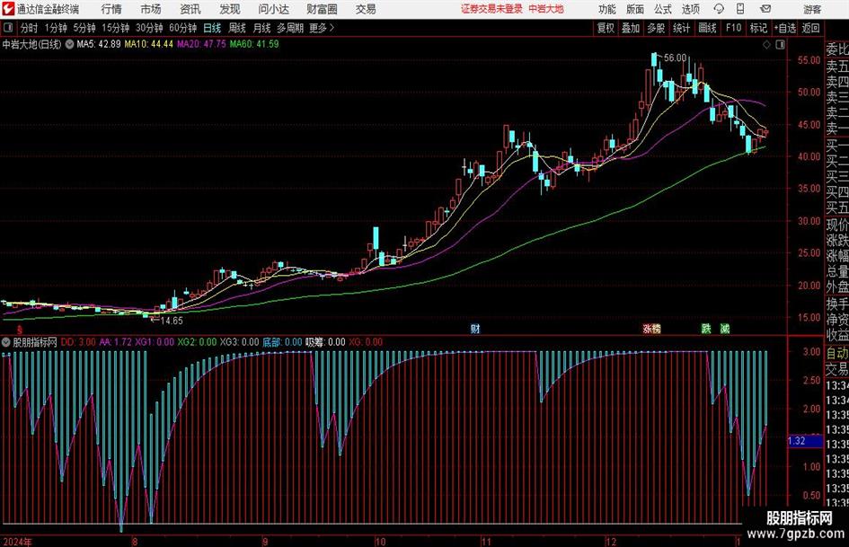The height and width of the screenshot is (547, 849).
Task: Click the AA: 1.72 indicator value
Action: [115, 342]
